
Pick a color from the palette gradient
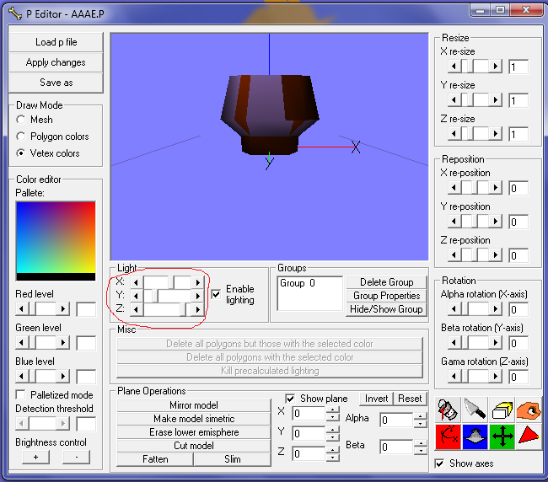56,238
